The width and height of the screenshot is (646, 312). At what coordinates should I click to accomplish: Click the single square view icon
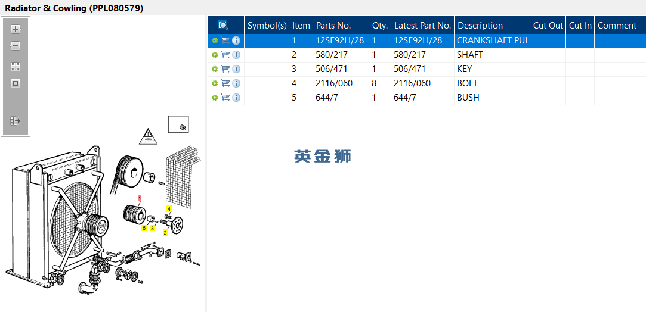click(x=16, y=83)
